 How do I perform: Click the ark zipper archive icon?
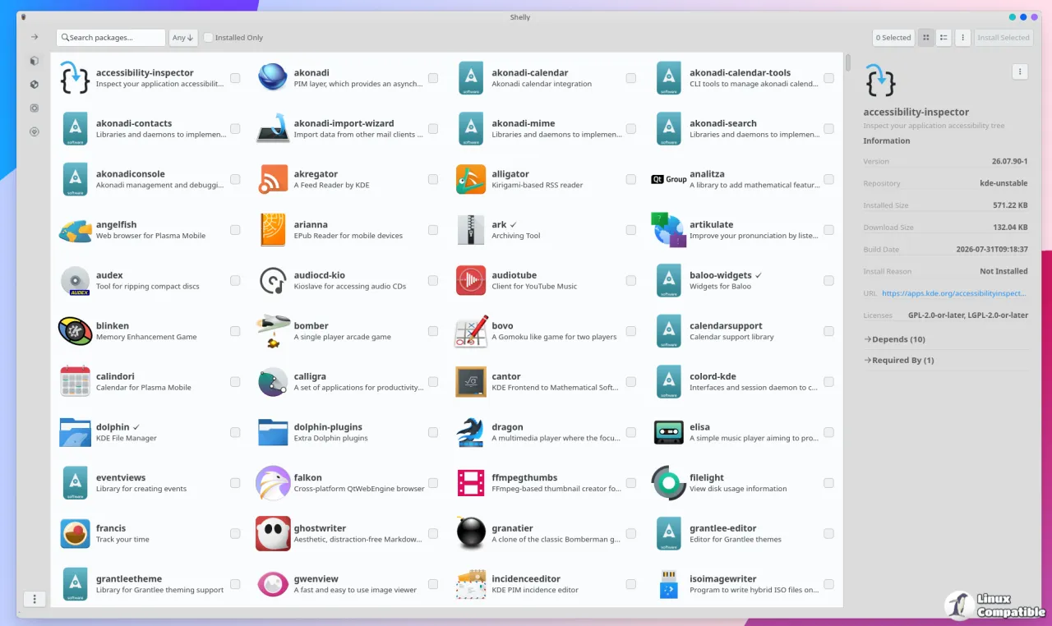click(471, 230)
